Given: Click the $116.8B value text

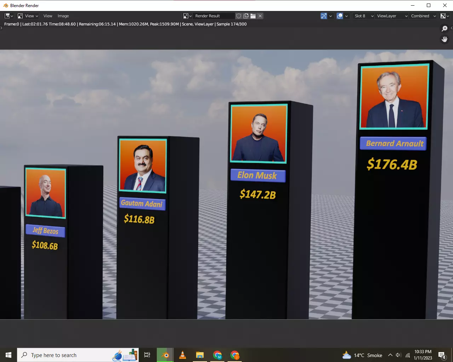Looking at the screenshot, I should coord(139,219).
